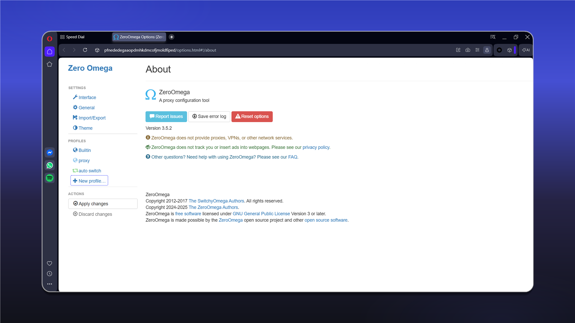Open Aria AI assistant button
This screenshot has width=575, height=323.
(526, 50)
